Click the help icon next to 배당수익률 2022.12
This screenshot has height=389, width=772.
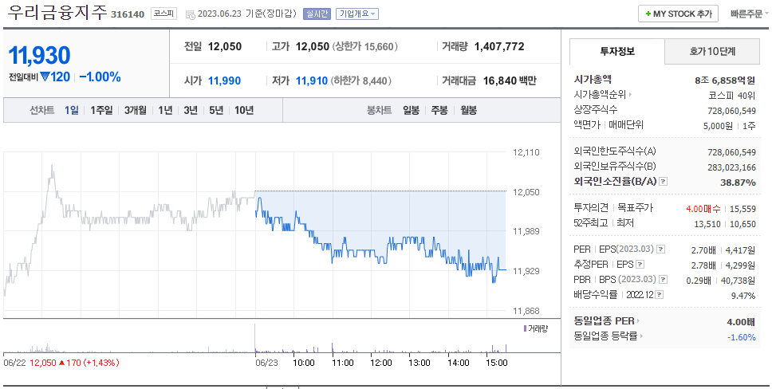(660, 295)
